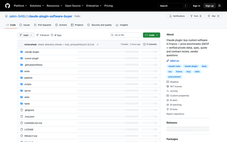Image resolution: width=227 pixels, height=142 pixels.
Task: Open the tasks folder
Action: point(27,104)
